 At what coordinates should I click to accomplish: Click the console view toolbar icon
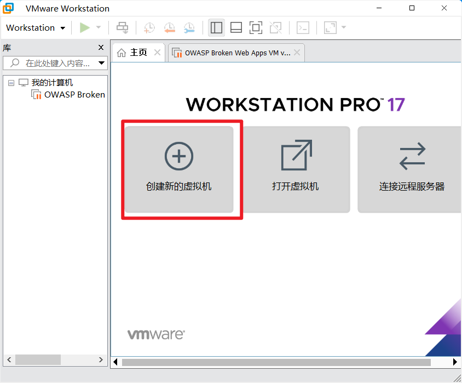point(303,28)
